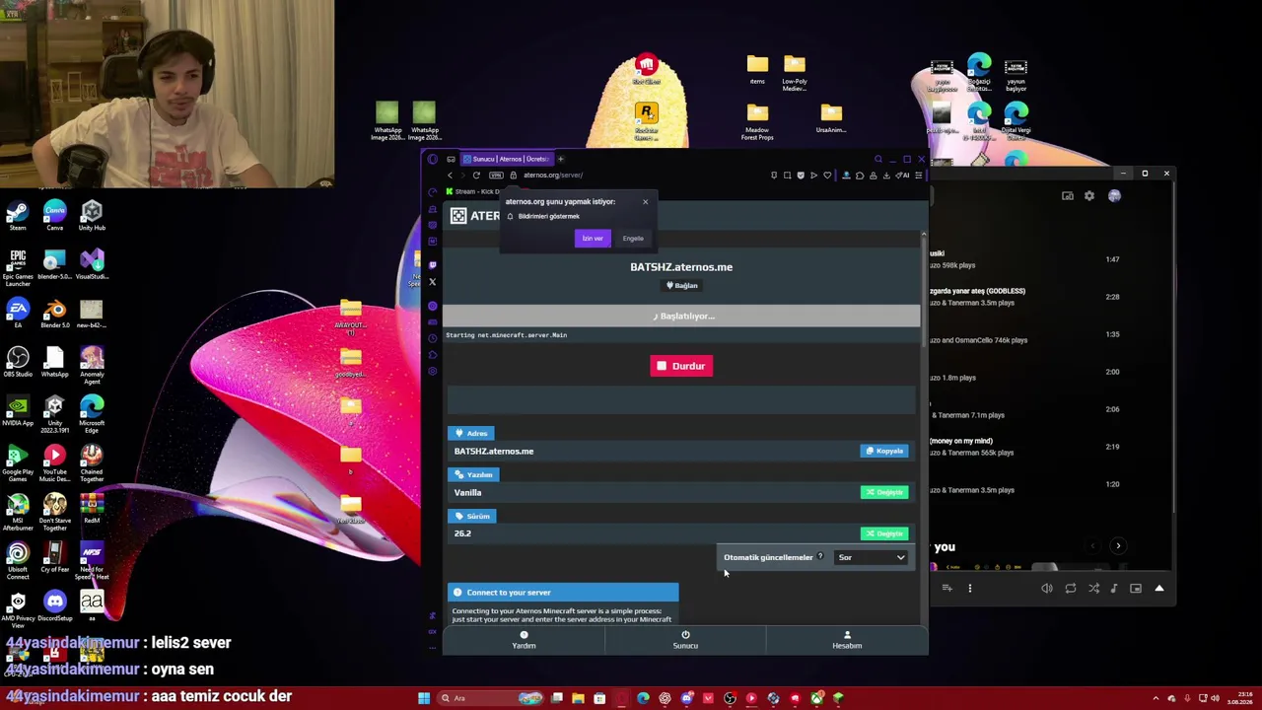Open OBS Studio desktop shortcut

click(x=17, y=362)
